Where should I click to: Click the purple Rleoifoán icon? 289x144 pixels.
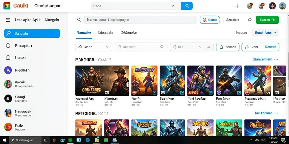point(8,70)
